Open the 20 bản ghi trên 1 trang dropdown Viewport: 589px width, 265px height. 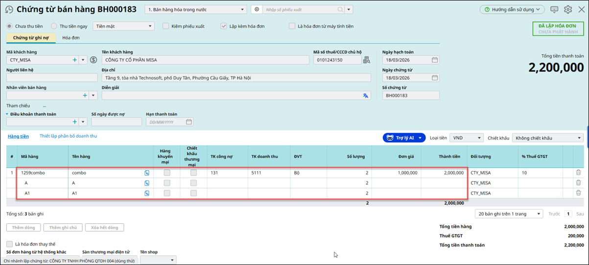[509, 214]
